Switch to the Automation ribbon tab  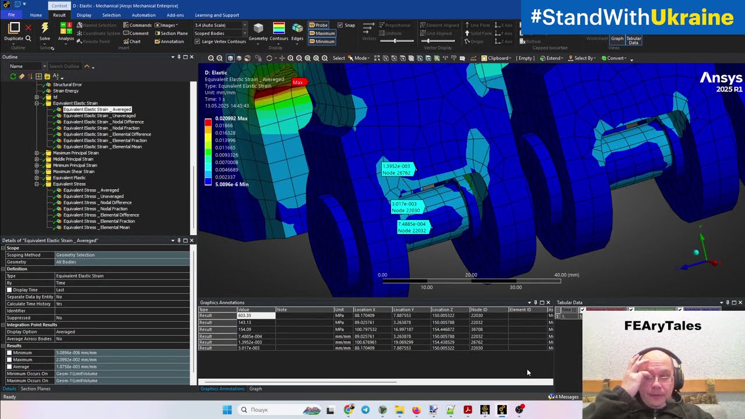[x=143, y=15]
